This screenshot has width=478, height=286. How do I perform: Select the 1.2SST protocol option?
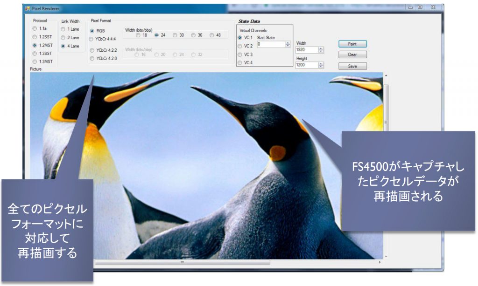35,37
